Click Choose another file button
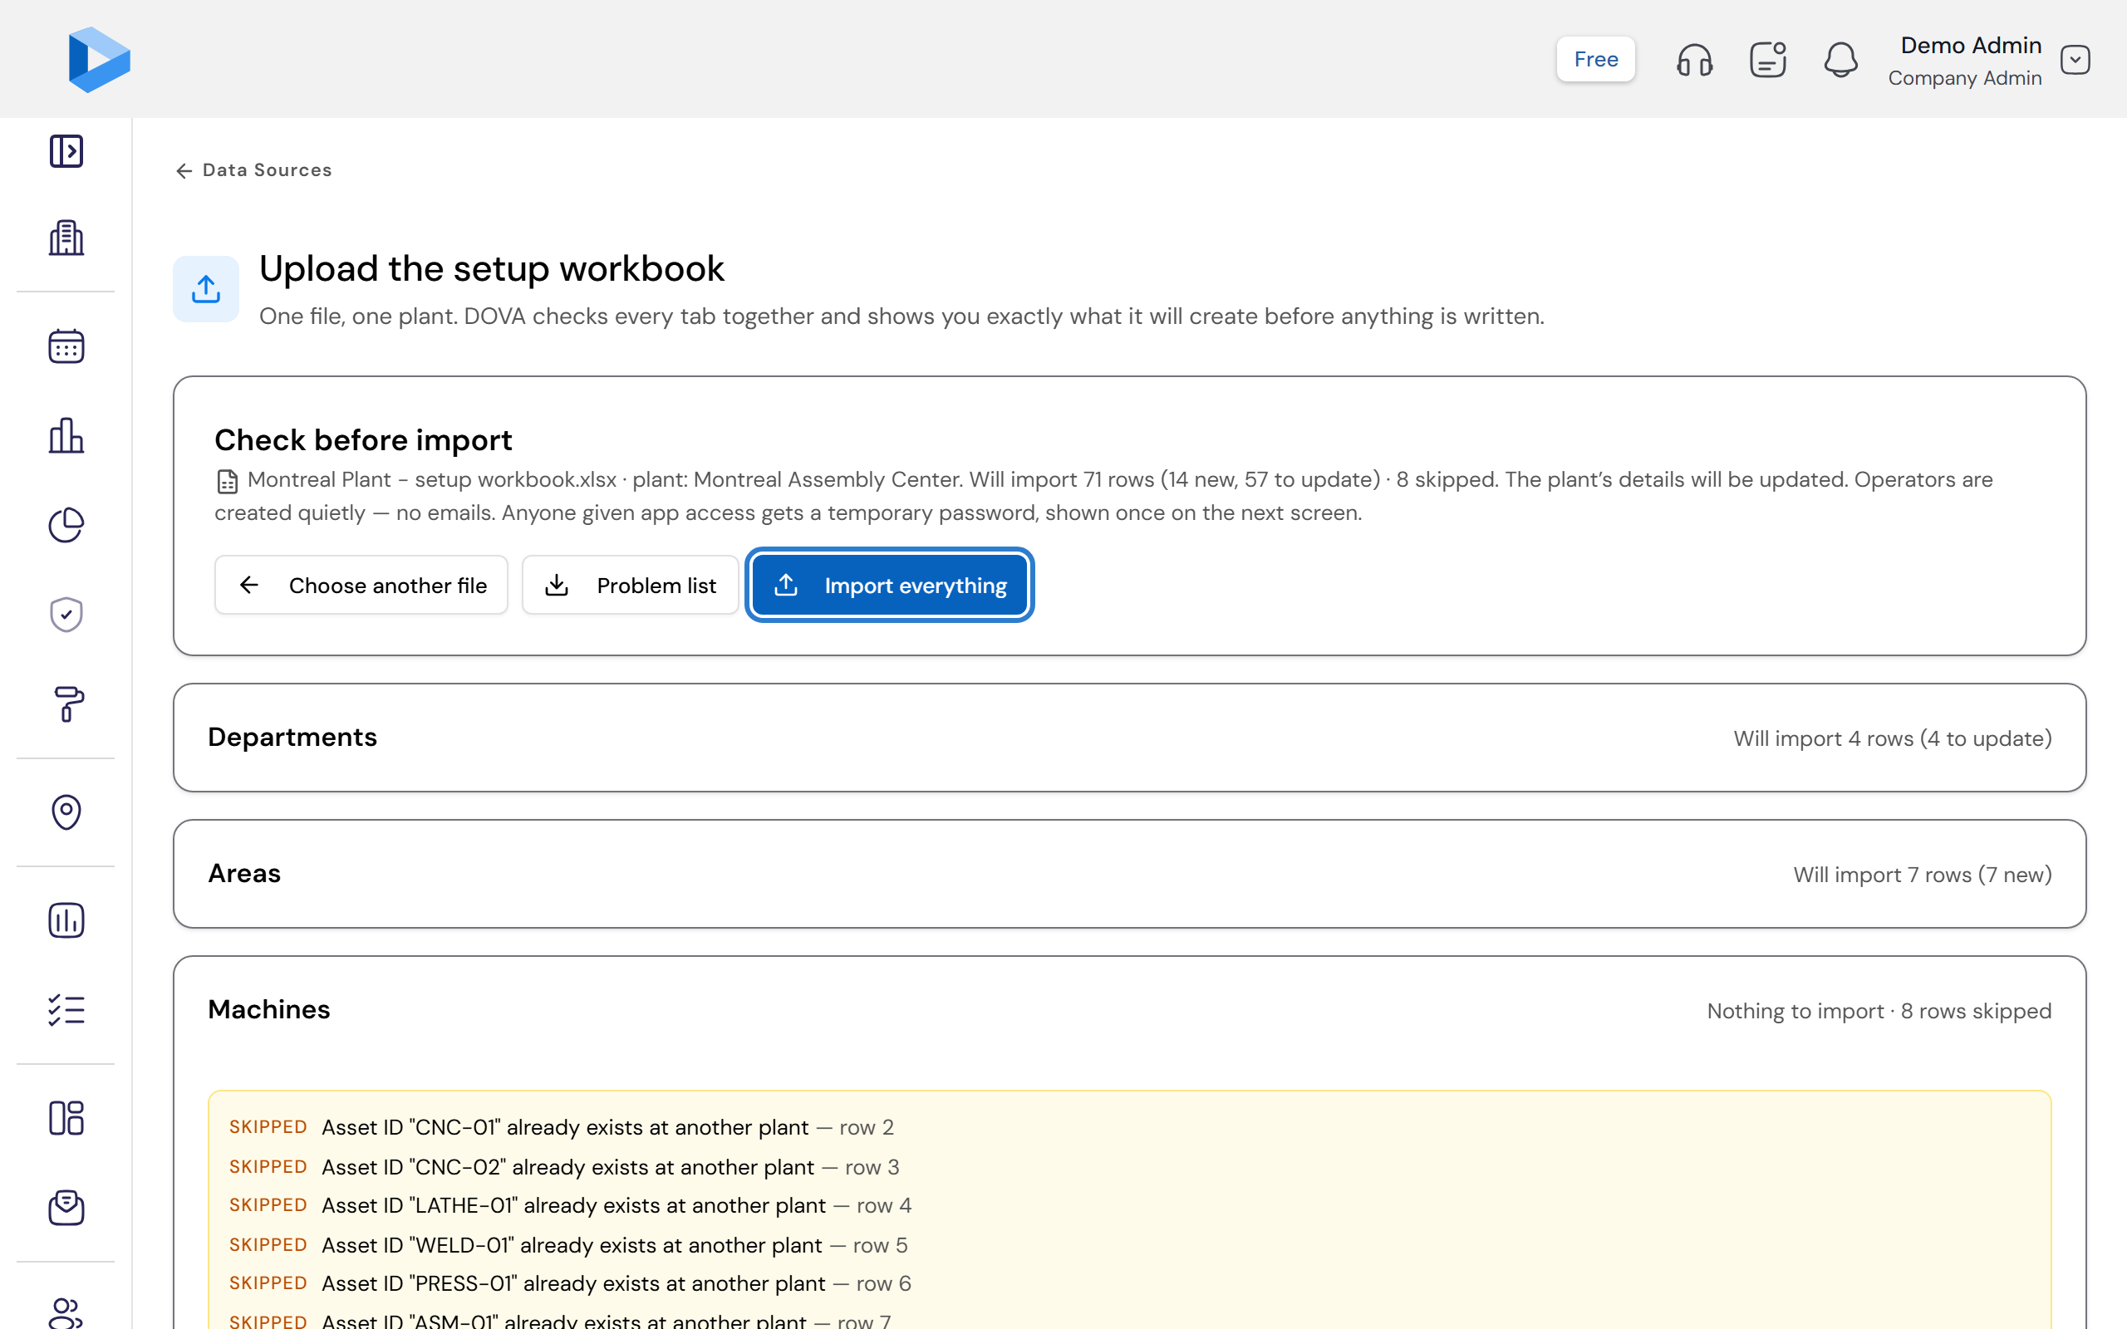2127x1329 pixels. click(x=361, y=585)
